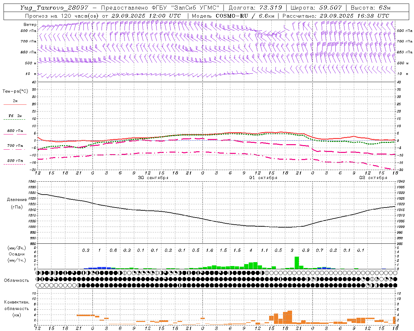Click the Осадки panel label
This screenshot has width=414, height=331.
(17, 254)
